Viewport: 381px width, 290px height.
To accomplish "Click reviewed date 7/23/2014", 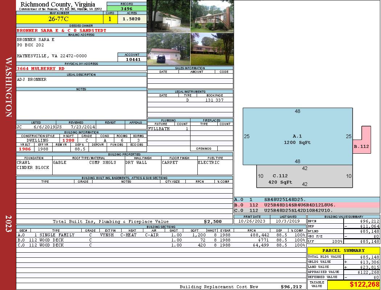I will [83, 127].
